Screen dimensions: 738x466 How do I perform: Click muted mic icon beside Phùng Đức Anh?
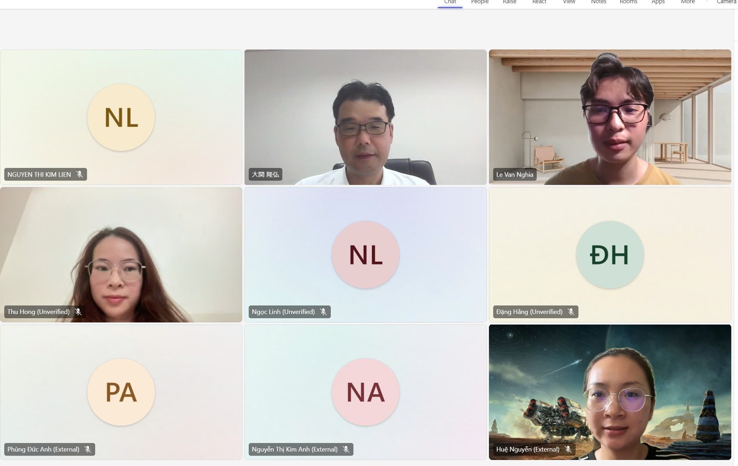(x=88, y=449)
